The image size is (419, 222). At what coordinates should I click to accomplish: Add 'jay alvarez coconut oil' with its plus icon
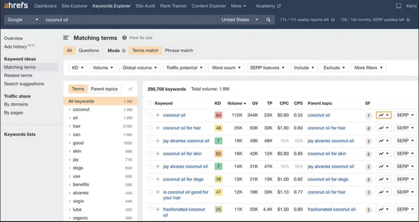(158, 167)
